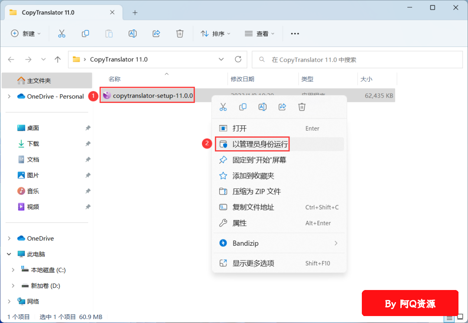Sort by 修改日期 column header
The width and height of the screenshot is (468, 323).
point(242,79)
